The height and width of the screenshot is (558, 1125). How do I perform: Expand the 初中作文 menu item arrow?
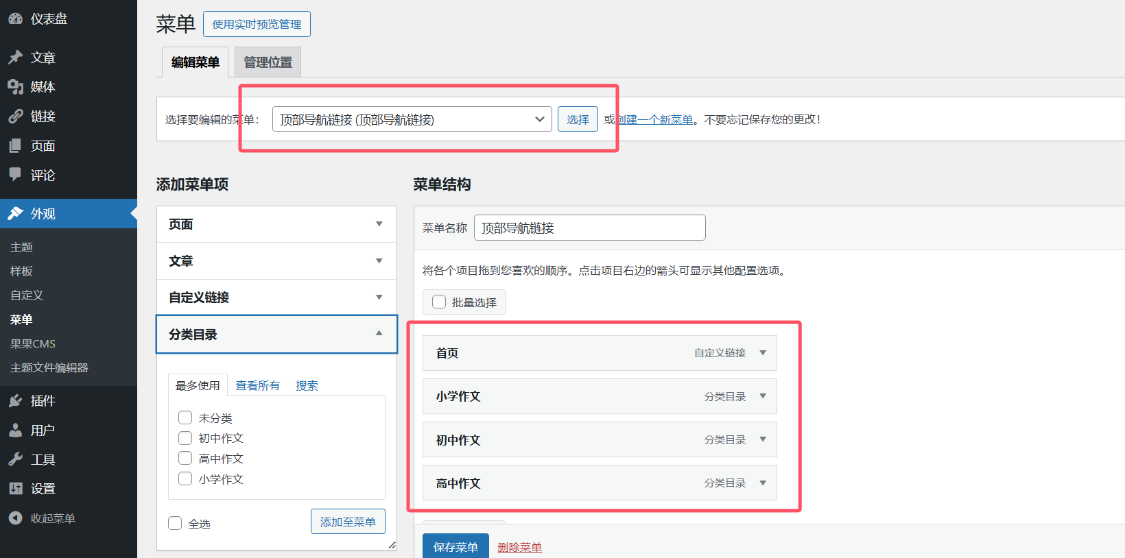(763, 439)
